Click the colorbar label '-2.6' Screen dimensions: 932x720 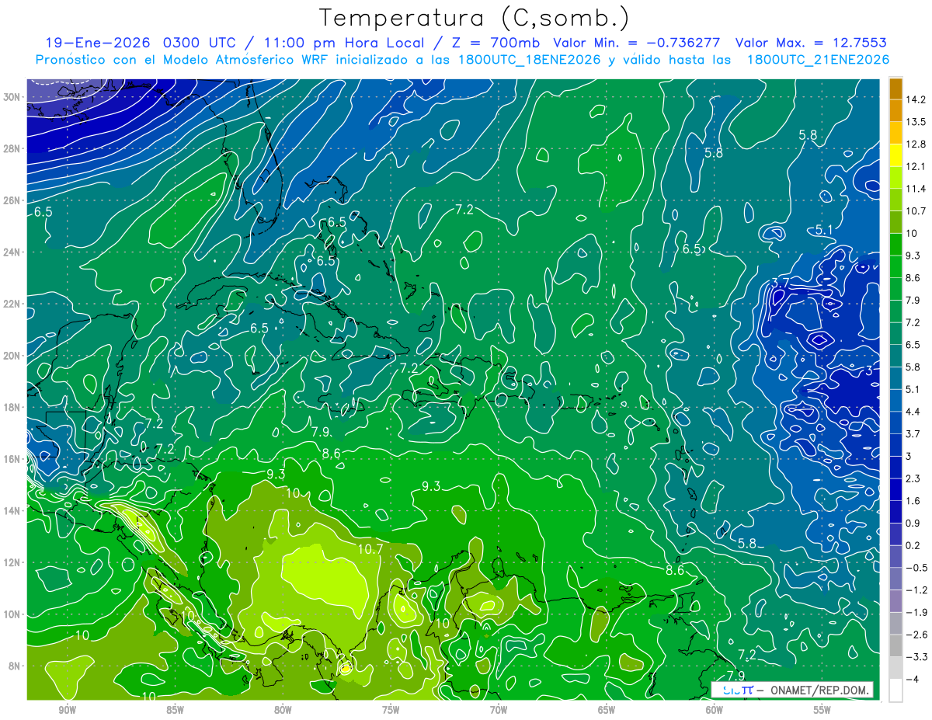coord(916,635)
